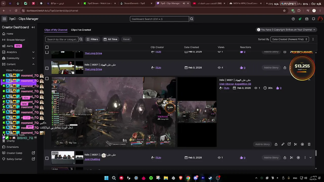324x182 pixels.
Task: Collapse the expanded Clair Obscur clip row
Action: point(309,80)
